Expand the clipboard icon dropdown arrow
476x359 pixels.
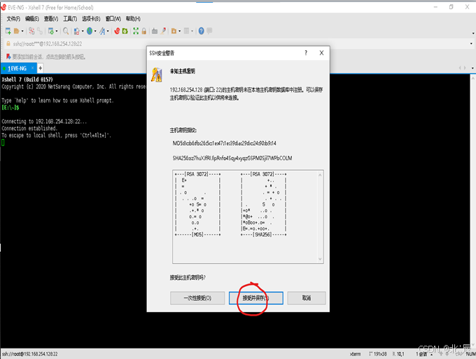pos(83,31)
